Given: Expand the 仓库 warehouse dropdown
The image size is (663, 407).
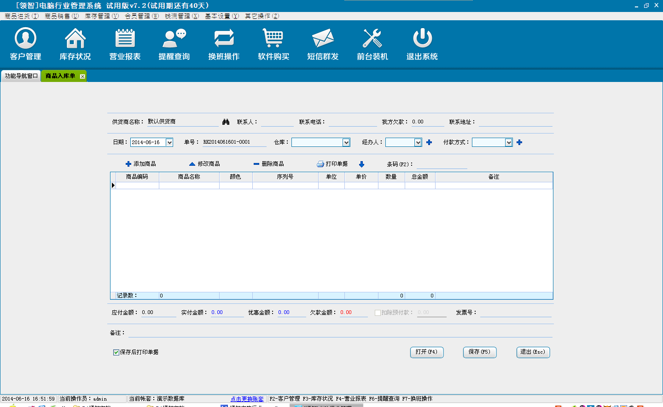Looking at the screenshot, I should tap(346, 143).
